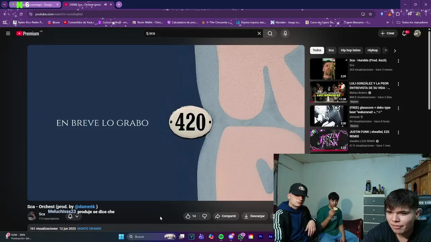Open Premiere Pro from the taskbar
Image resolution: width=431 pixels, height=242 pixels.
tap(260, 237)
